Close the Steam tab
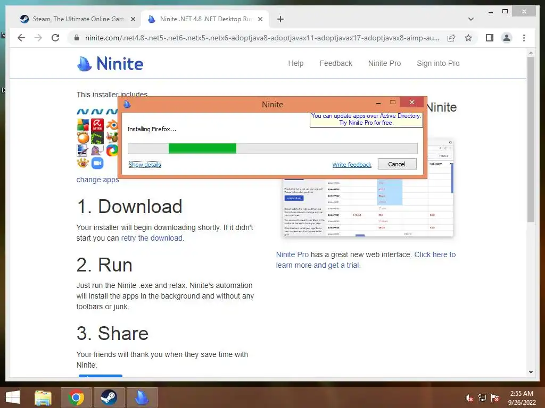The image size is (545, 408). [x=133, y=19]
